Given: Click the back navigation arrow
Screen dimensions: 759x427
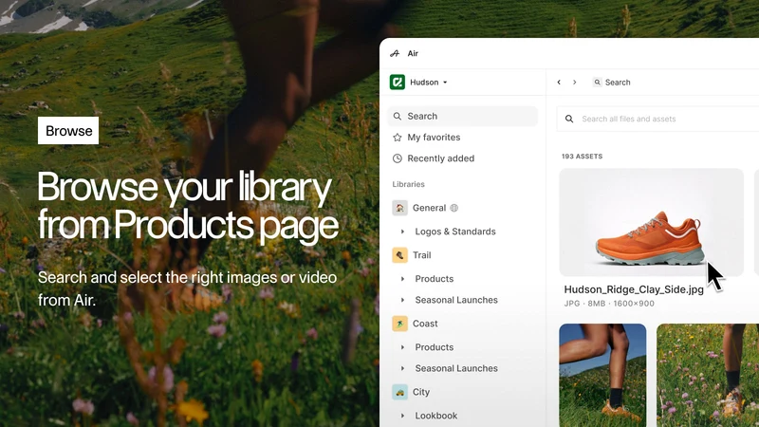Looking at the screenshot, I should click(x=559, y=83).
